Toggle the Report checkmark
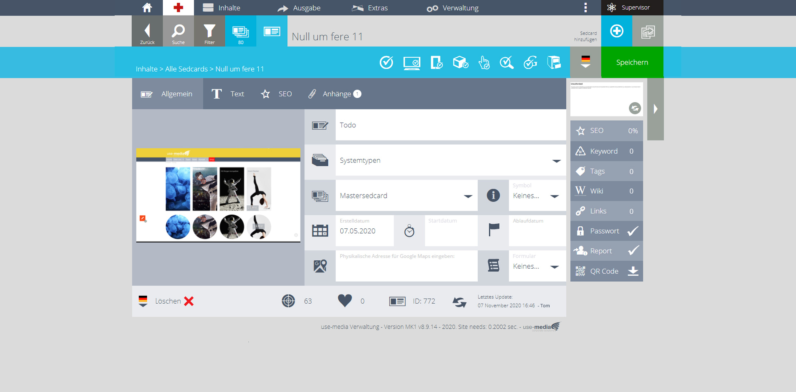Image resolution: width=796 pixels, height=392 pixels. (x=633, y=251)
